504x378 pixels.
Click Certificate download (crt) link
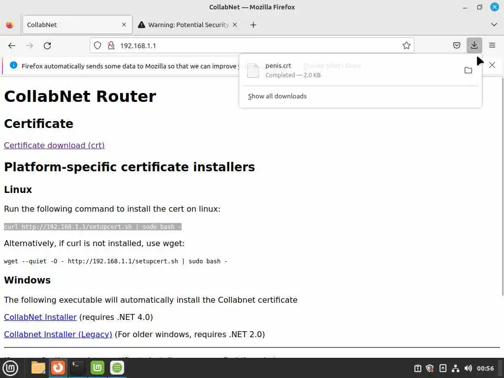pyautogui.click(x=54, y=145)
